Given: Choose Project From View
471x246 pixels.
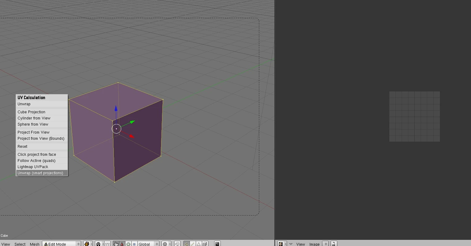Looking at the screenshot, I should click(42, 132).
